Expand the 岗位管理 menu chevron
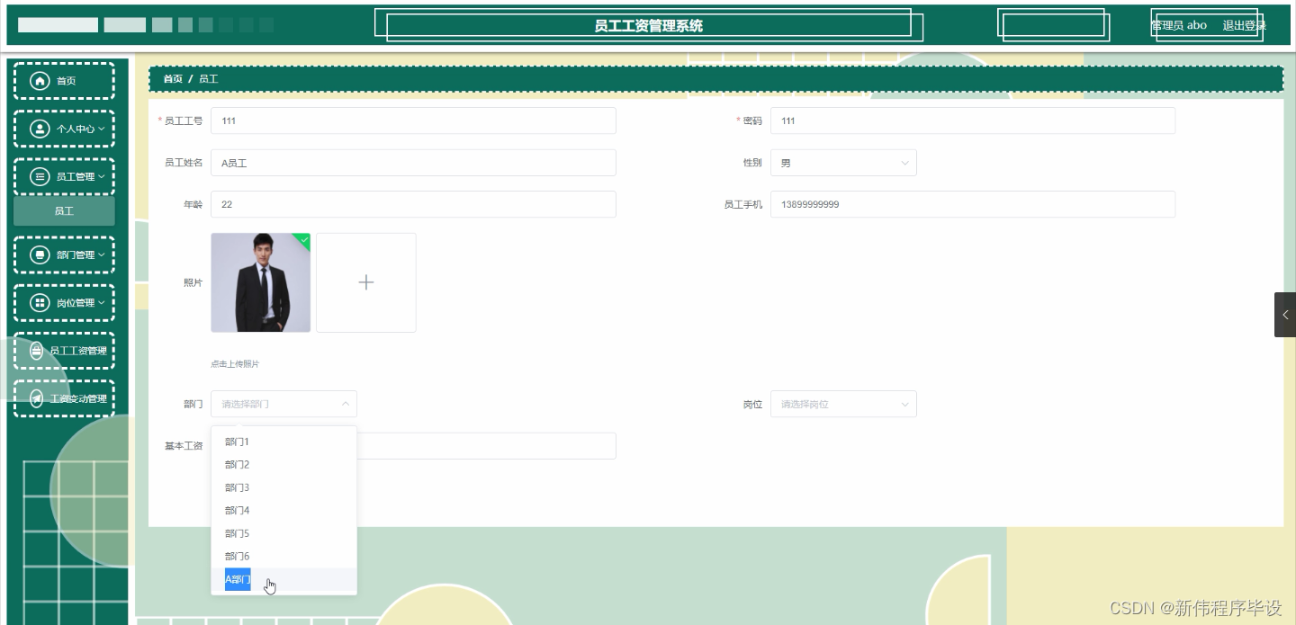The image size is (1296, 625). (102, 303)
